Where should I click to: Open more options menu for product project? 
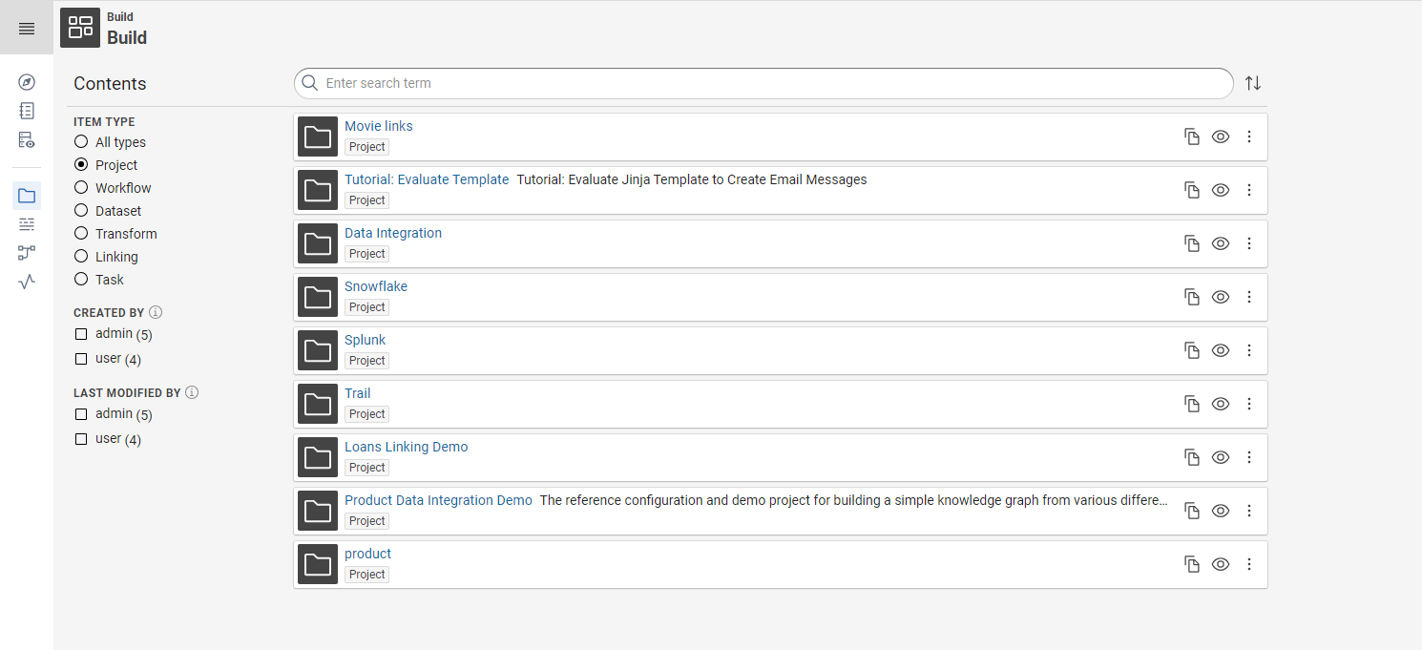[1249, 564]
